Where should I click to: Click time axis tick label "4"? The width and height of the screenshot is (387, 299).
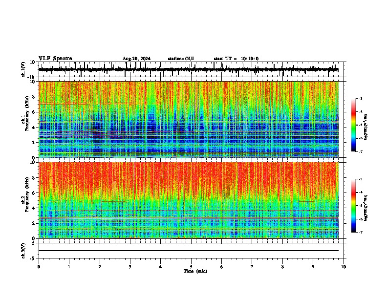[161, 267]
